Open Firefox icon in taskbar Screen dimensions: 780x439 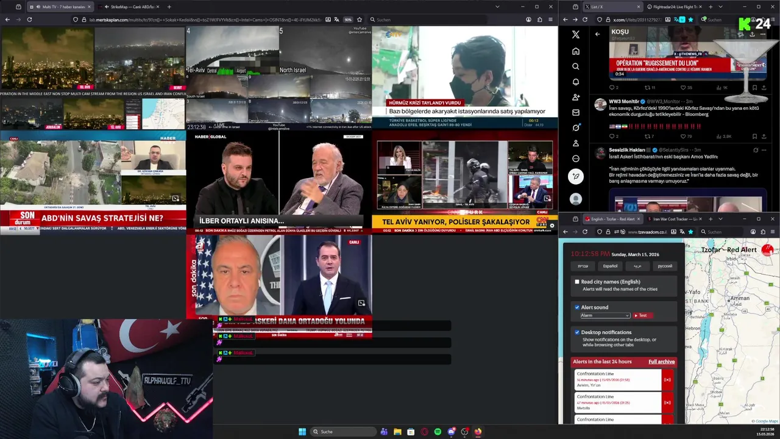pyautogui.click(x=478, y=432)
